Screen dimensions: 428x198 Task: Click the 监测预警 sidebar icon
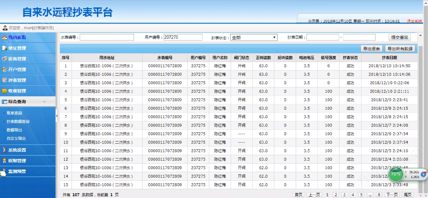pos(4,172)
